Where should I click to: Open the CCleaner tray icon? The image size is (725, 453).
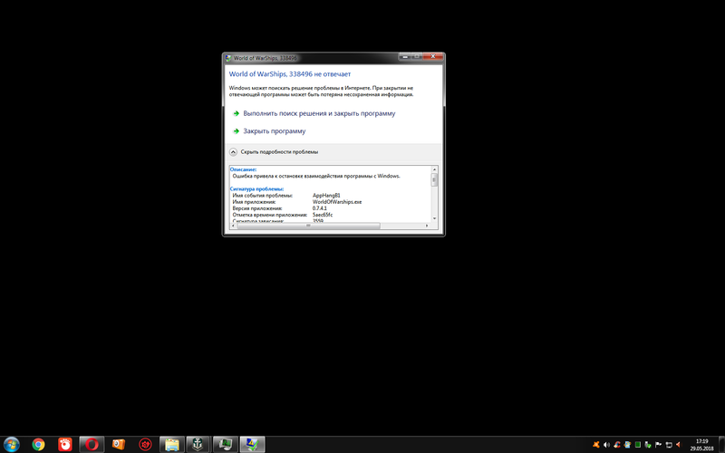(x=617, y=445)
